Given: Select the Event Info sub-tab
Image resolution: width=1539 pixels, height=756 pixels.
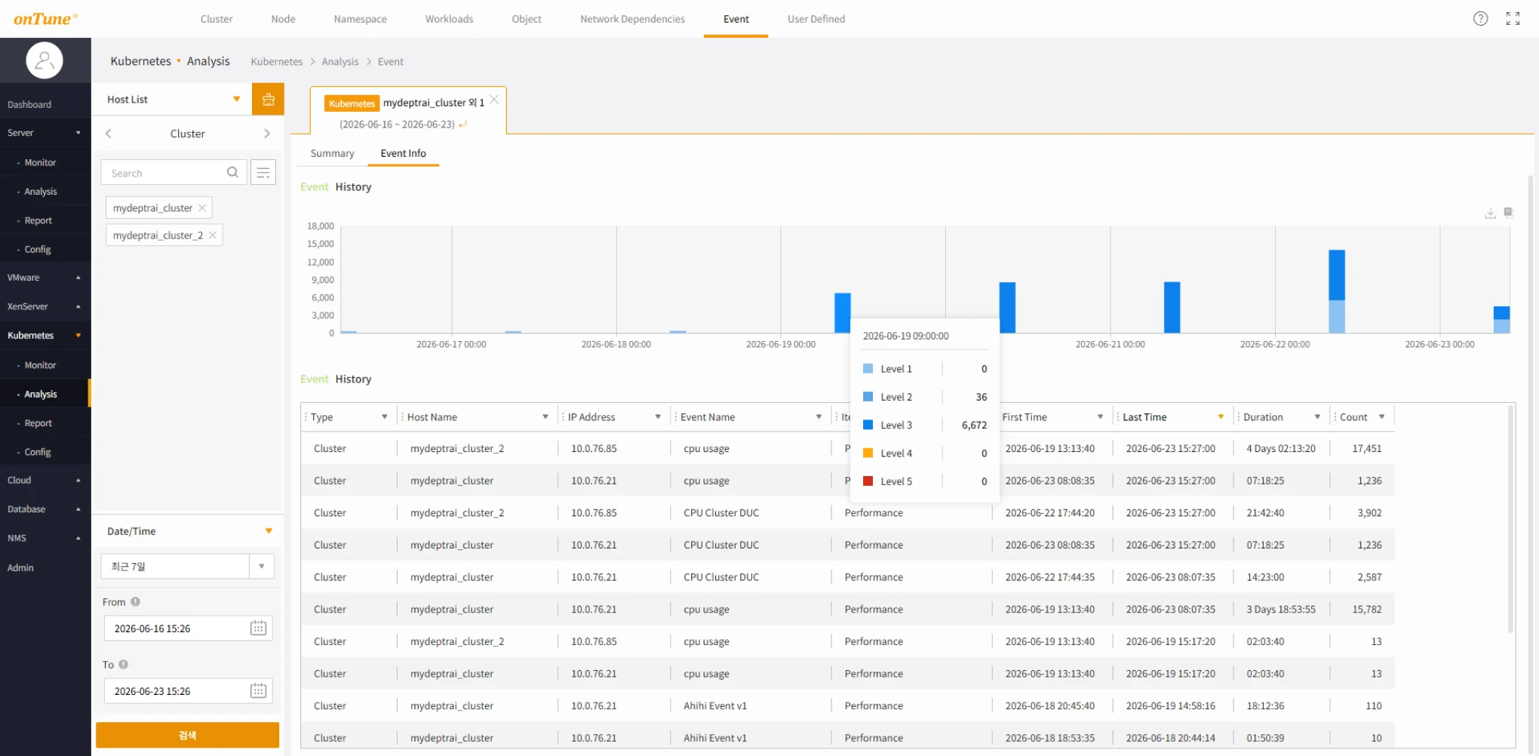Looking at the screenshot, I should (x=403, y=153).
